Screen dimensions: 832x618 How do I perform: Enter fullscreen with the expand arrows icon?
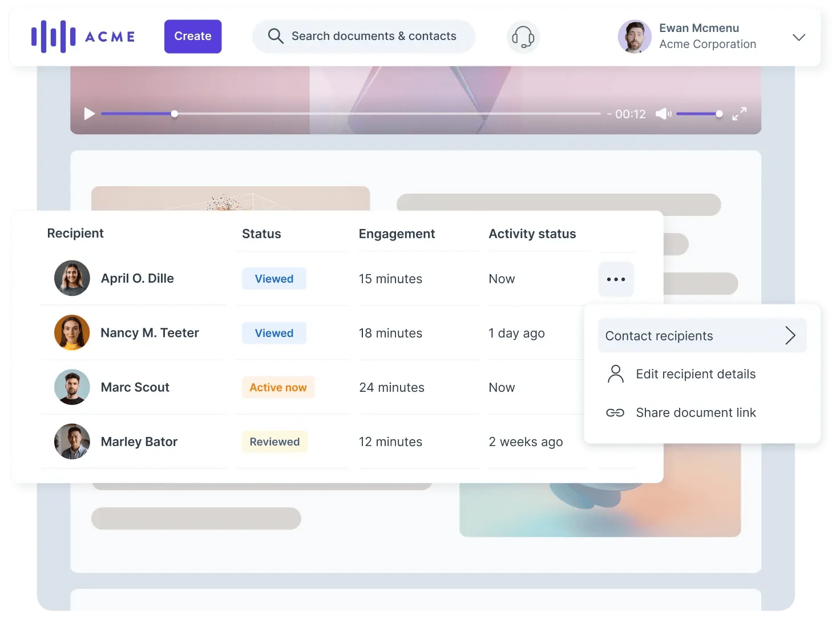[739, 114]
